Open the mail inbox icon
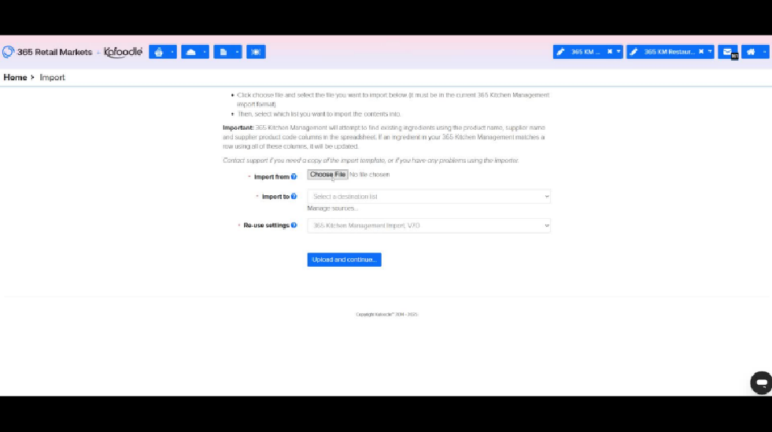This screenshot has height=432, width=772. [728, 52]
